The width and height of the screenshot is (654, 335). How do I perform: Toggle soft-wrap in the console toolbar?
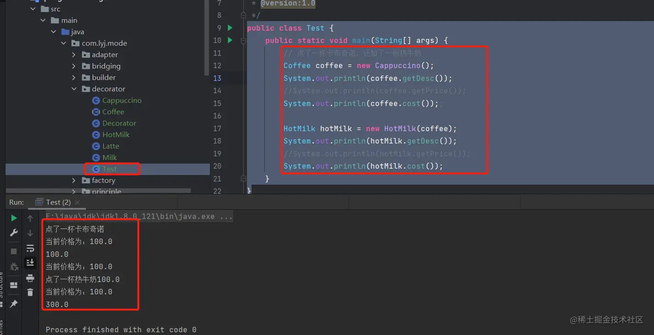click(x=30, y=248)
